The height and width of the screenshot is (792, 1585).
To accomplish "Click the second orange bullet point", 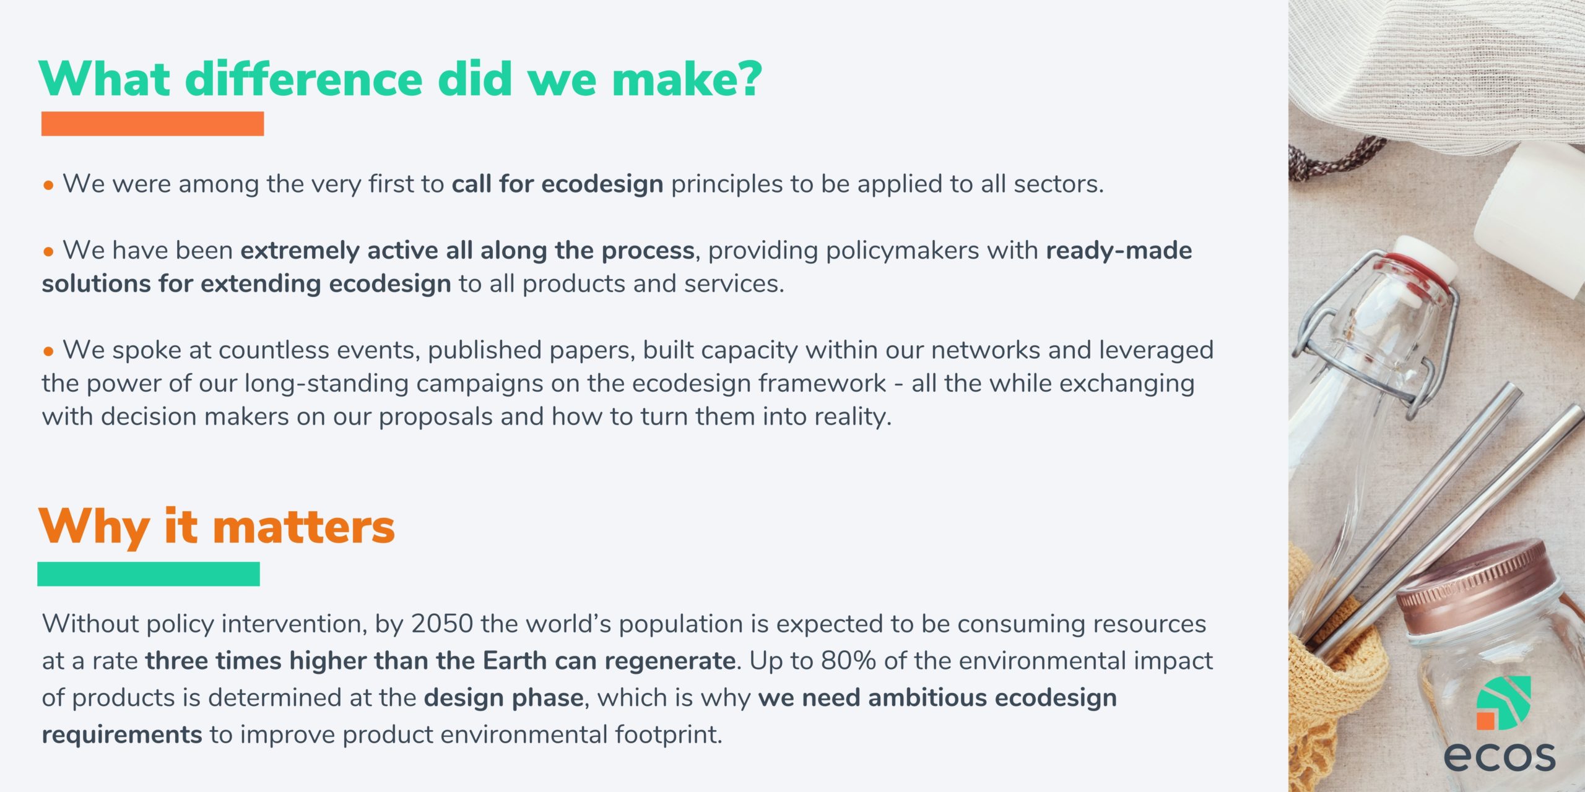I will 49,251.
